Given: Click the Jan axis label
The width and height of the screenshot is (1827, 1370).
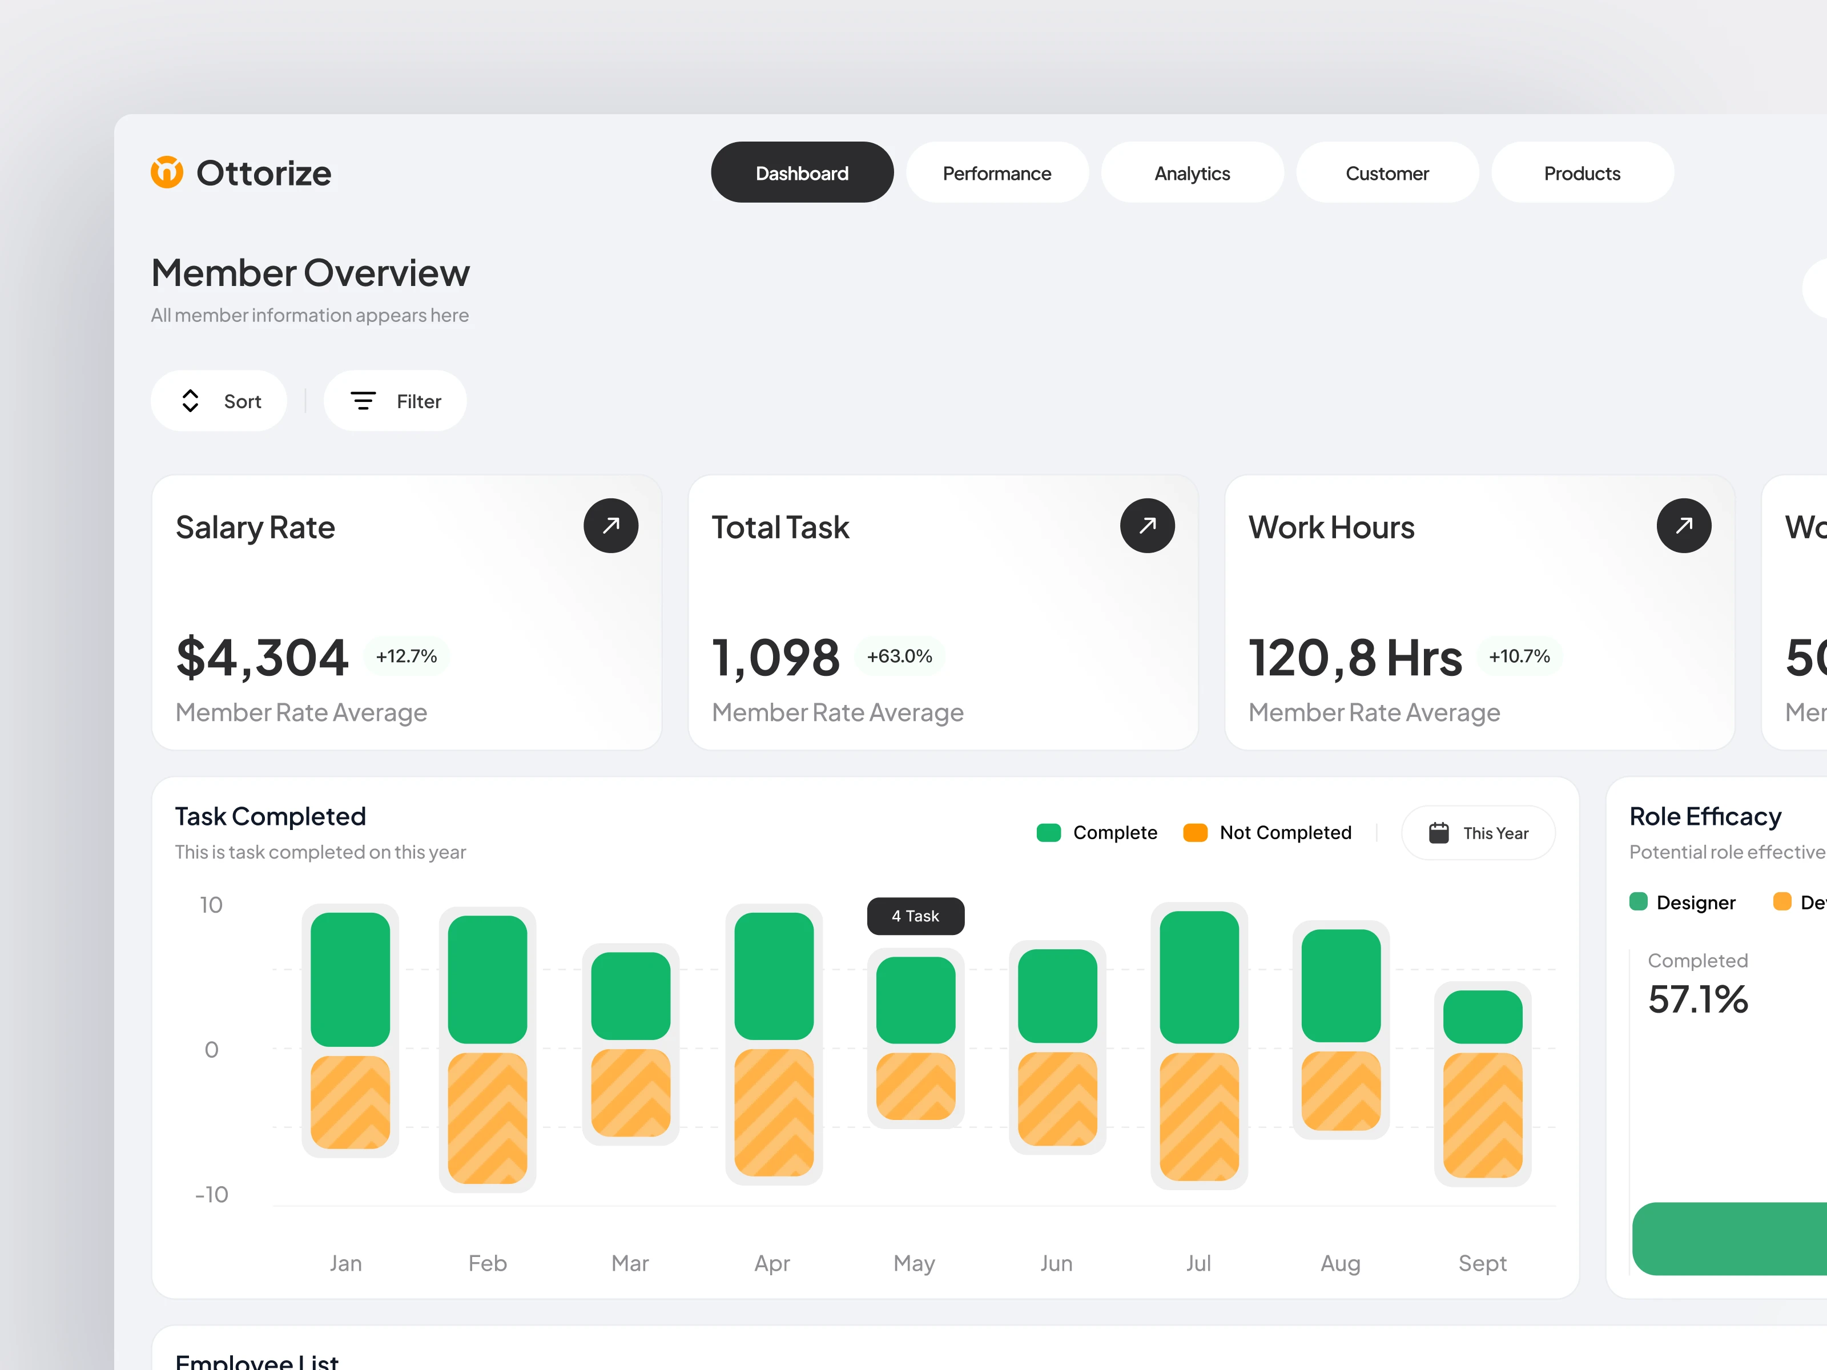Looking at the screenshot, I should tap(345, 1263).
